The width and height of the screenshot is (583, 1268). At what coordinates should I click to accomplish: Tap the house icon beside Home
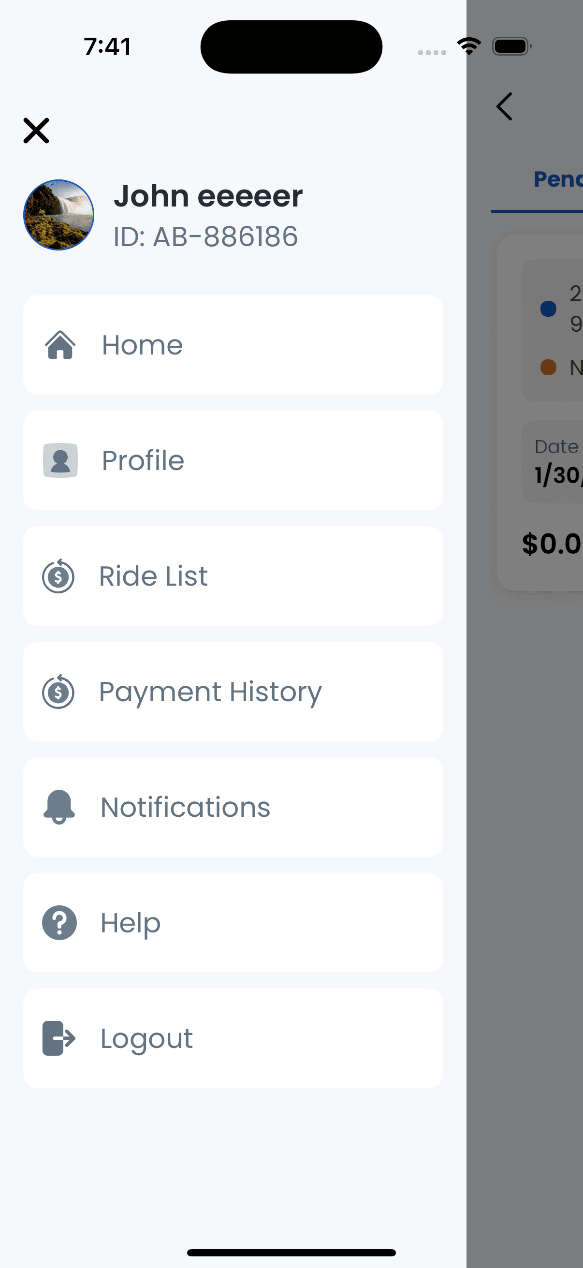coord(60,344)
